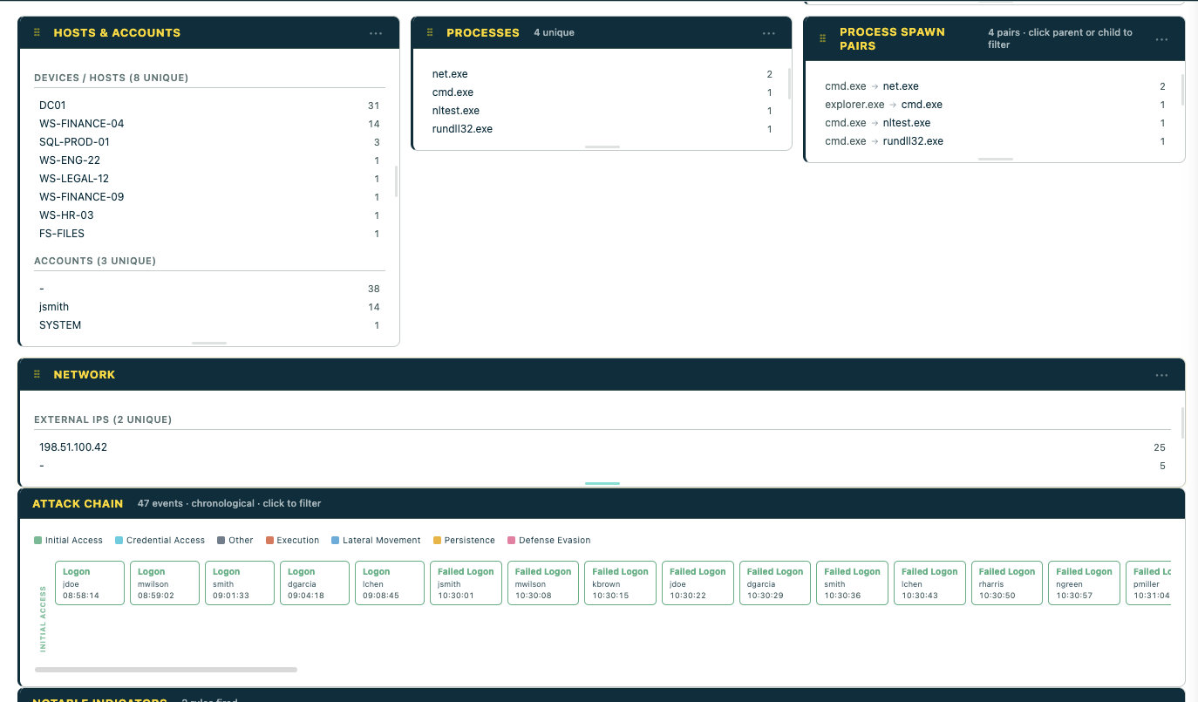The image size is (1198, 702).
Task: Click the Hosts & Accounts vertical scrollbar
Action: (x=396, y=181)
